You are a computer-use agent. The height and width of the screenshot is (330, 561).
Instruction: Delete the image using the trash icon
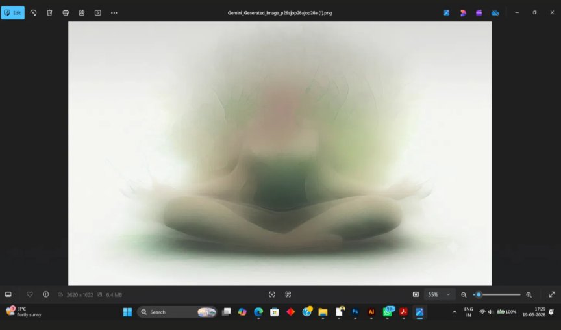[x=49, y=13]
